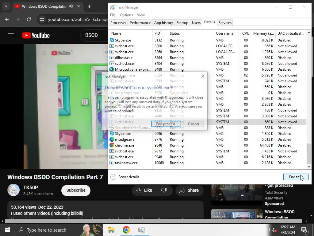
Task: Open the YouTube hamburger guide menu
Action: point(11,35)
